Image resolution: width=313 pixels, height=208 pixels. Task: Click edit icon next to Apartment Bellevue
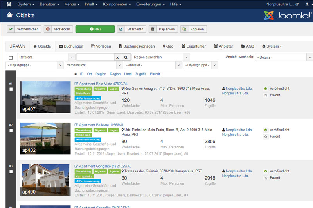76,125
